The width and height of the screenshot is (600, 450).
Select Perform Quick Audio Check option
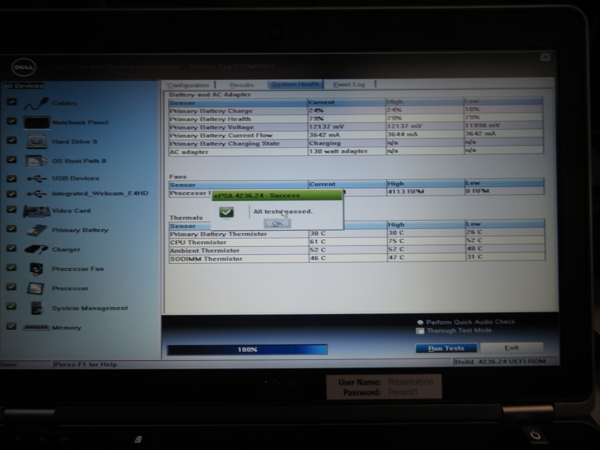pos(420,323)
